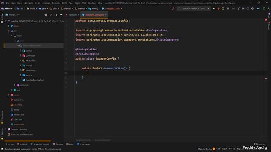Click the expand all icon in Project panel

pyautogui.click(x=51, y=15)
